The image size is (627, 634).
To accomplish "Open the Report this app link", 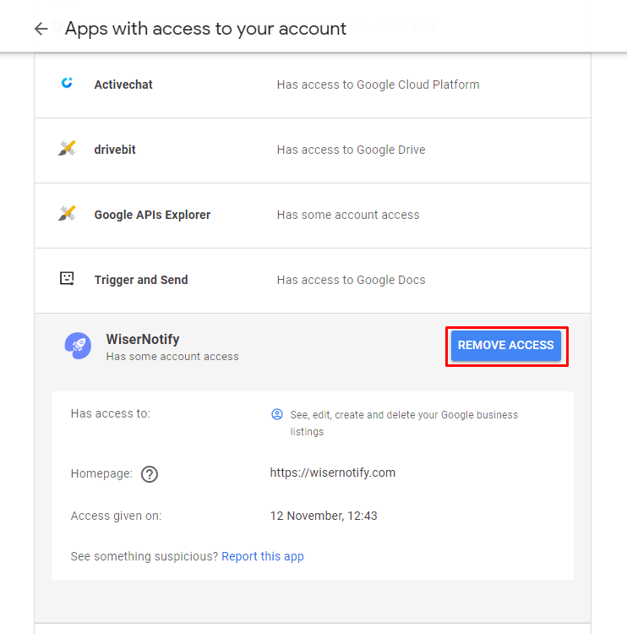I will click(262, 556).
